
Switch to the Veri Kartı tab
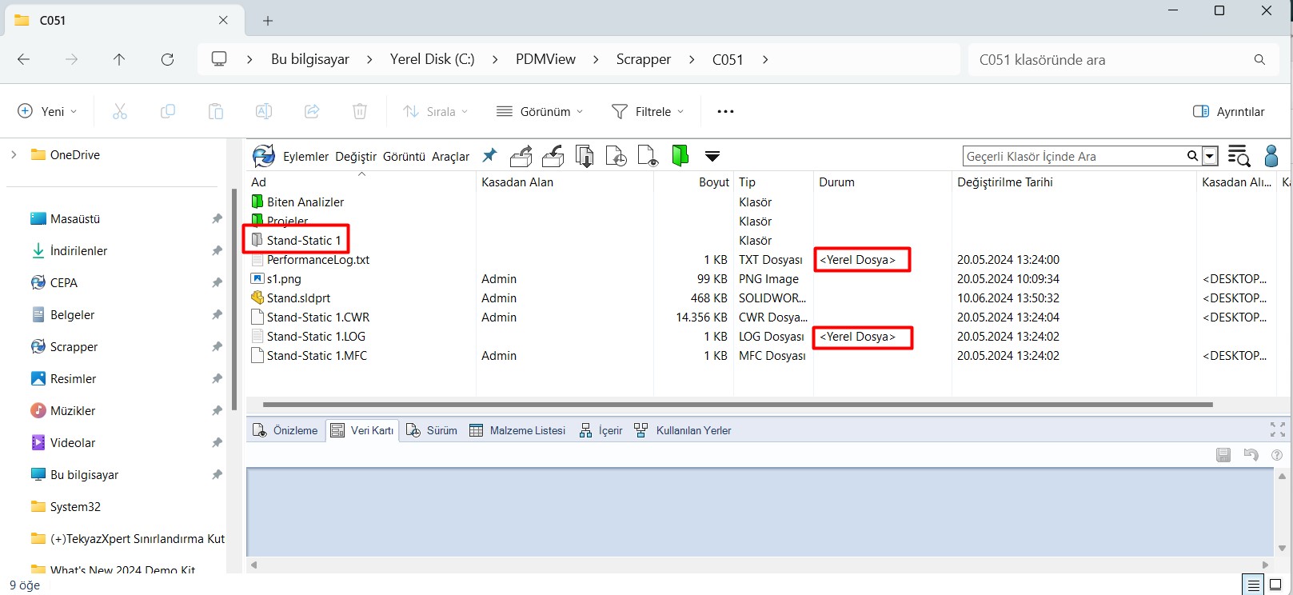click(x=362, y=430)
